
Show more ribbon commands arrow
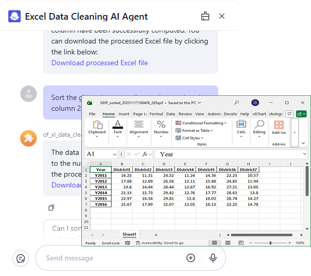tap(294, 133)
